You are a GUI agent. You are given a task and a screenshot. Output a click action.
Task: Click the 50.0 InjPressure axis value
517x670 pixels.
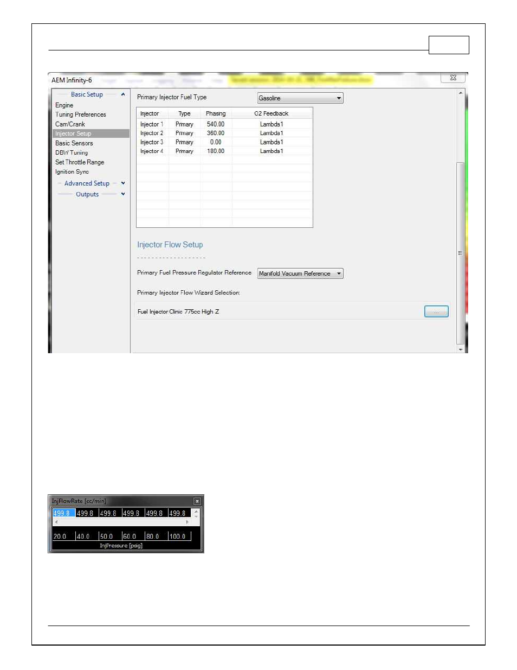106,537
